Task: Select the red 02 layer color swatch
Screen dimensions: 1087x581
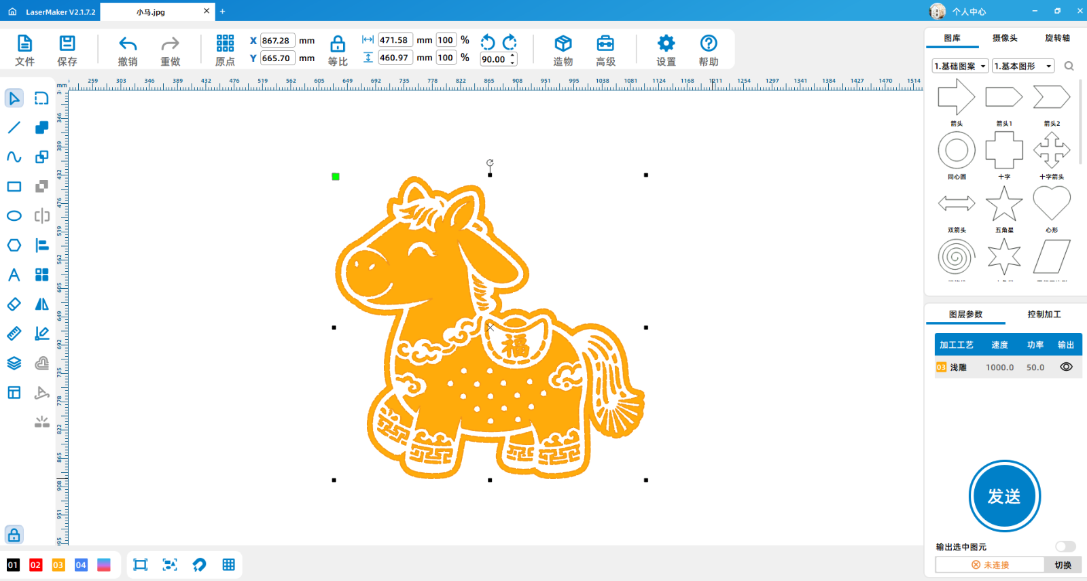Action: [x=35, y=565]
